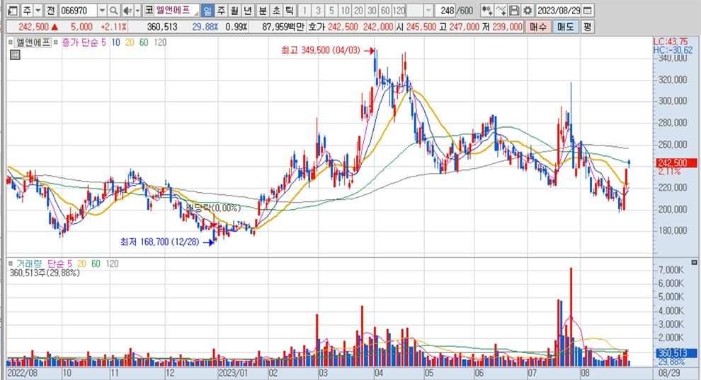Click the stock search magnifier icon
The height and width of the screenshot is (380, 701).
coord(114,11)
